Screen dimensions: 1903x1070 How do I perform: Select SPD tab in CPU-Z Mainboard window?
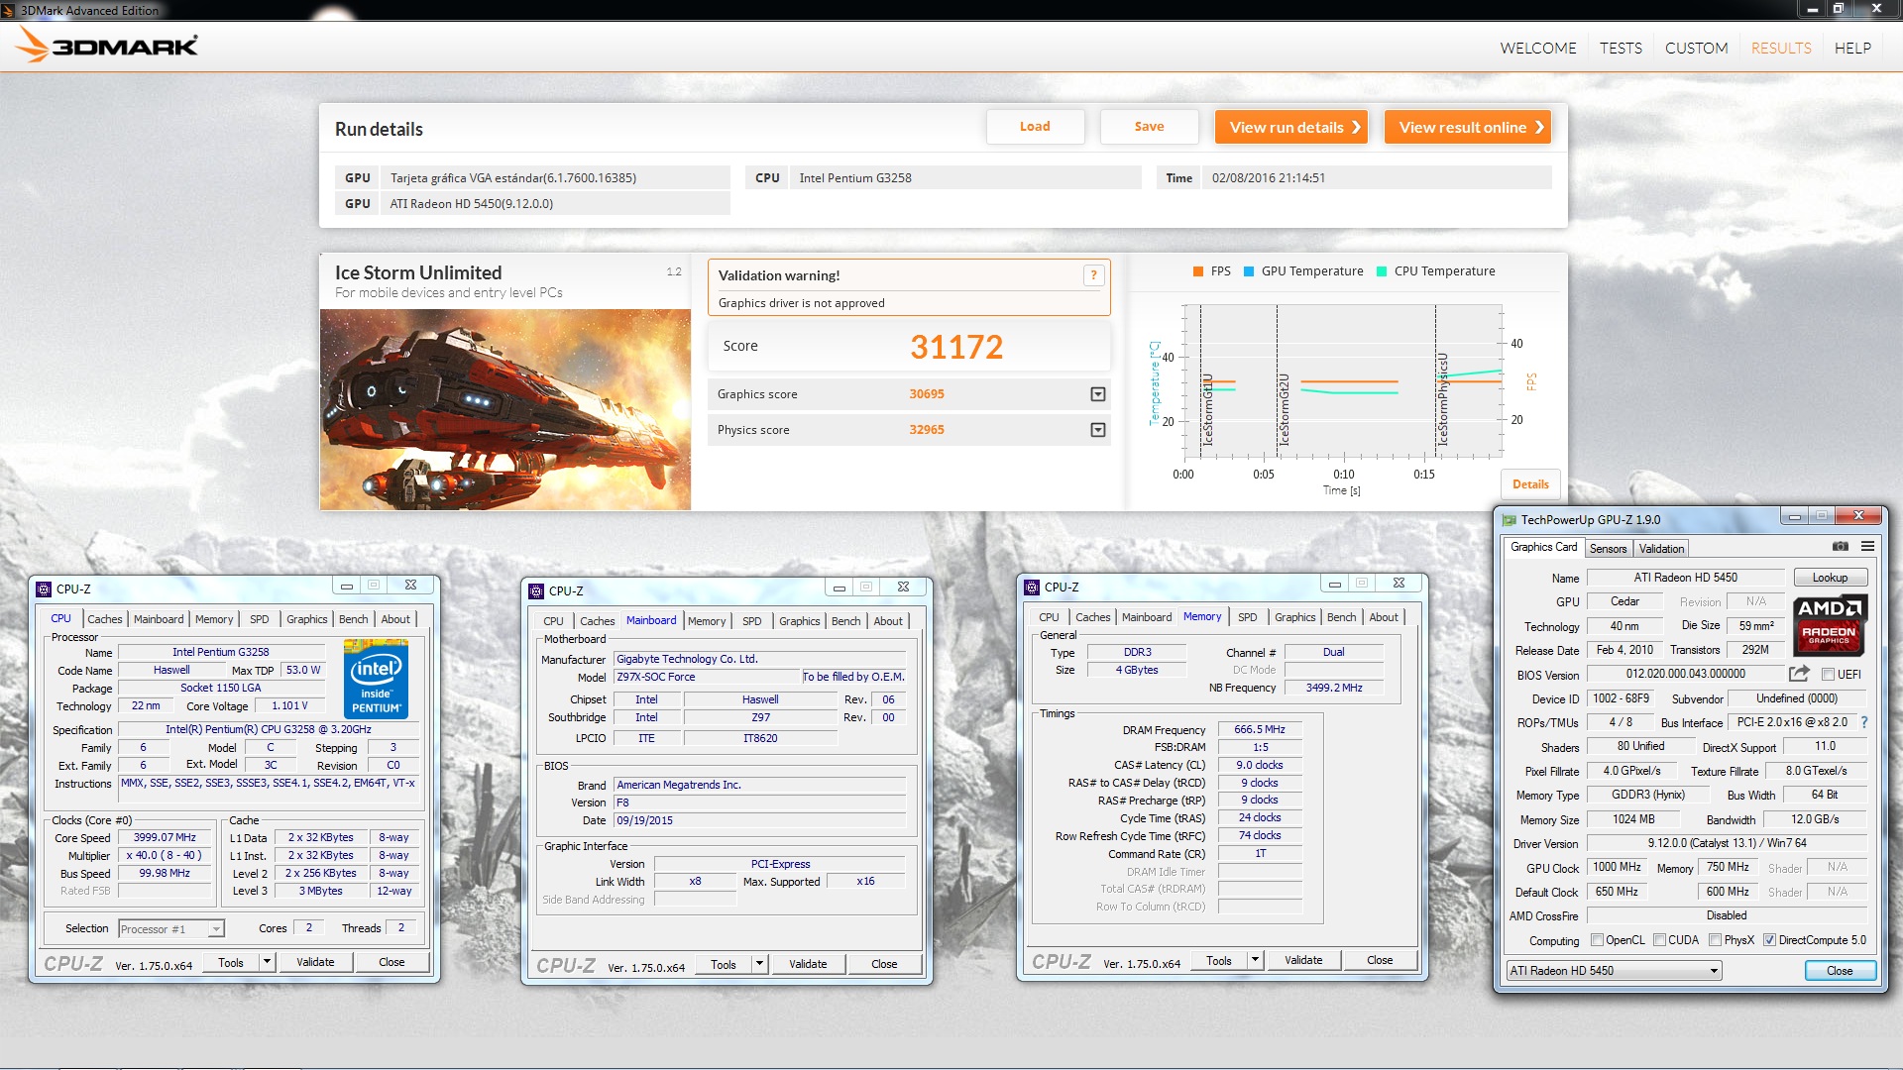pyautogui.click(x=752, y=621)
